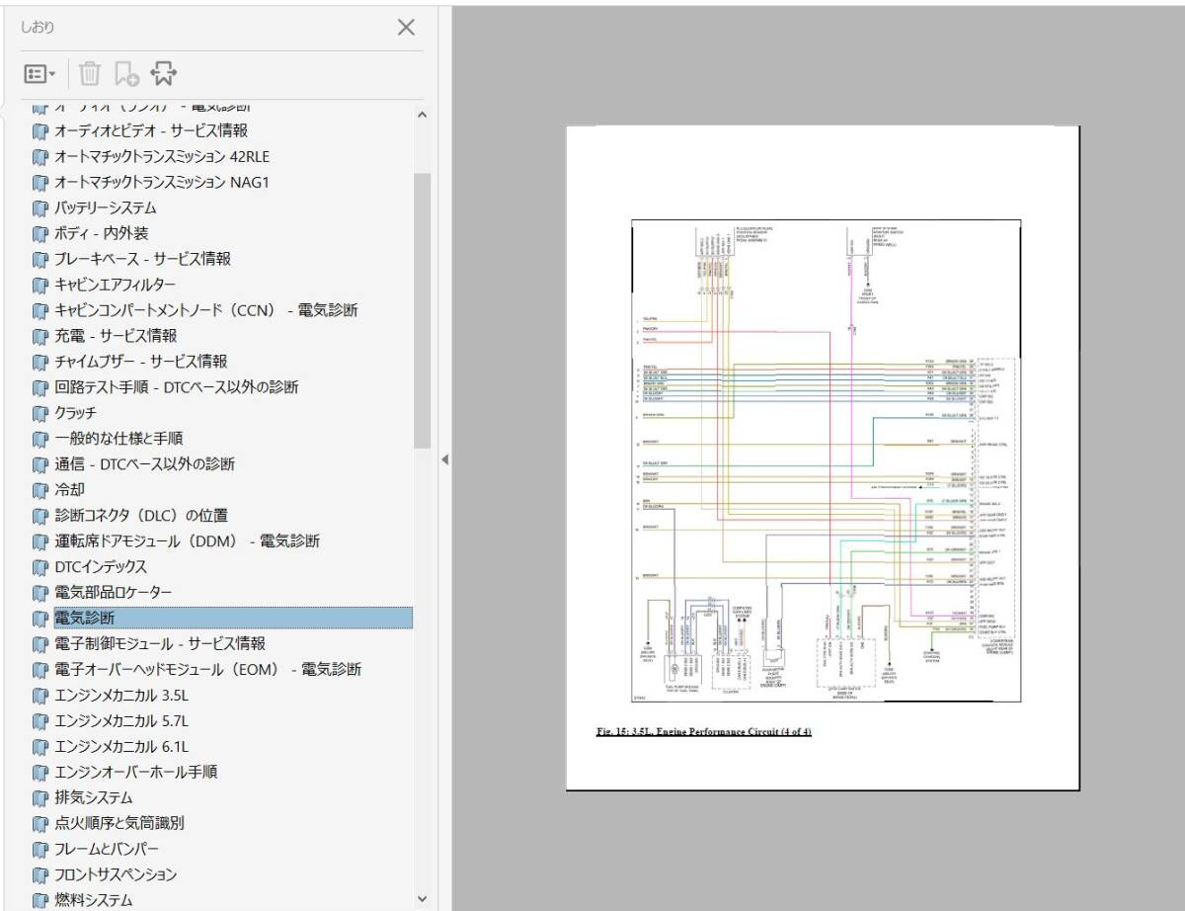The height and width of the screenshot is (911, 1185).
Task: Click bookmark icon beside バッテリーシステム
Action: click(x=40, y=208)
